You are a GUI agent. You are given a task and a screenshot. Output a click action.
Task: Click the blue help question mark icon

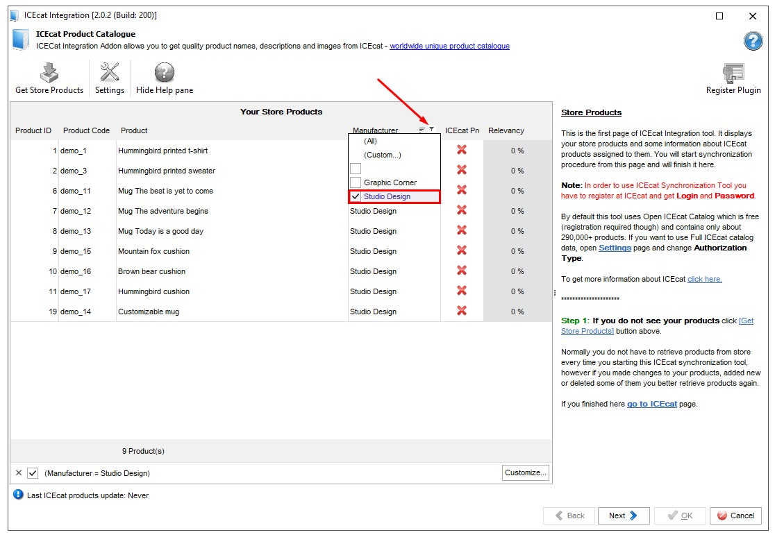click(x=753, y=40)
